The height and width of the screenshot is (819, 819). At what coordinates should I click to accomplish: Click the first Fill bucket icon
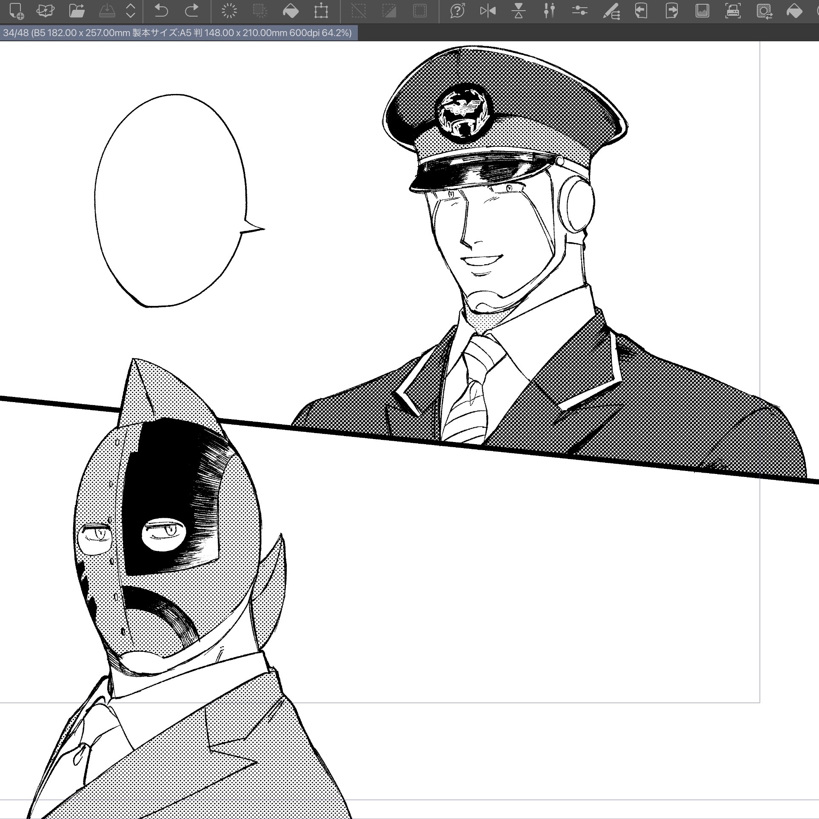291,11
